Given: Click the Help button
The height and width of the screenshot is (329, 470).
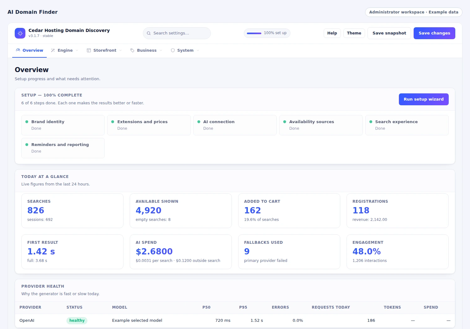Looking at the screenshot, I should point(332,33).
